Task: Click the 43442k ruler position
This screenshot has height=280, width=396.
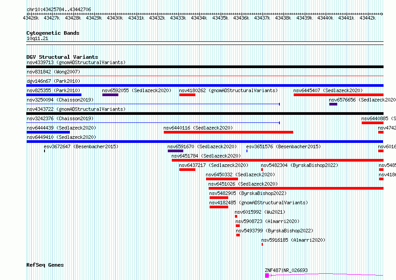Action: click(x=368, y=18)
